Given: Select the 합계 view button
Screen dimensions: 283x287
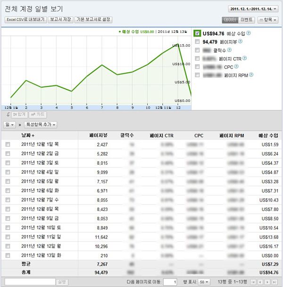Looking at the screenshot, I should 19,115.
